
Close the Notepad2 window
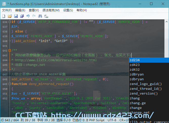point(163,4)
